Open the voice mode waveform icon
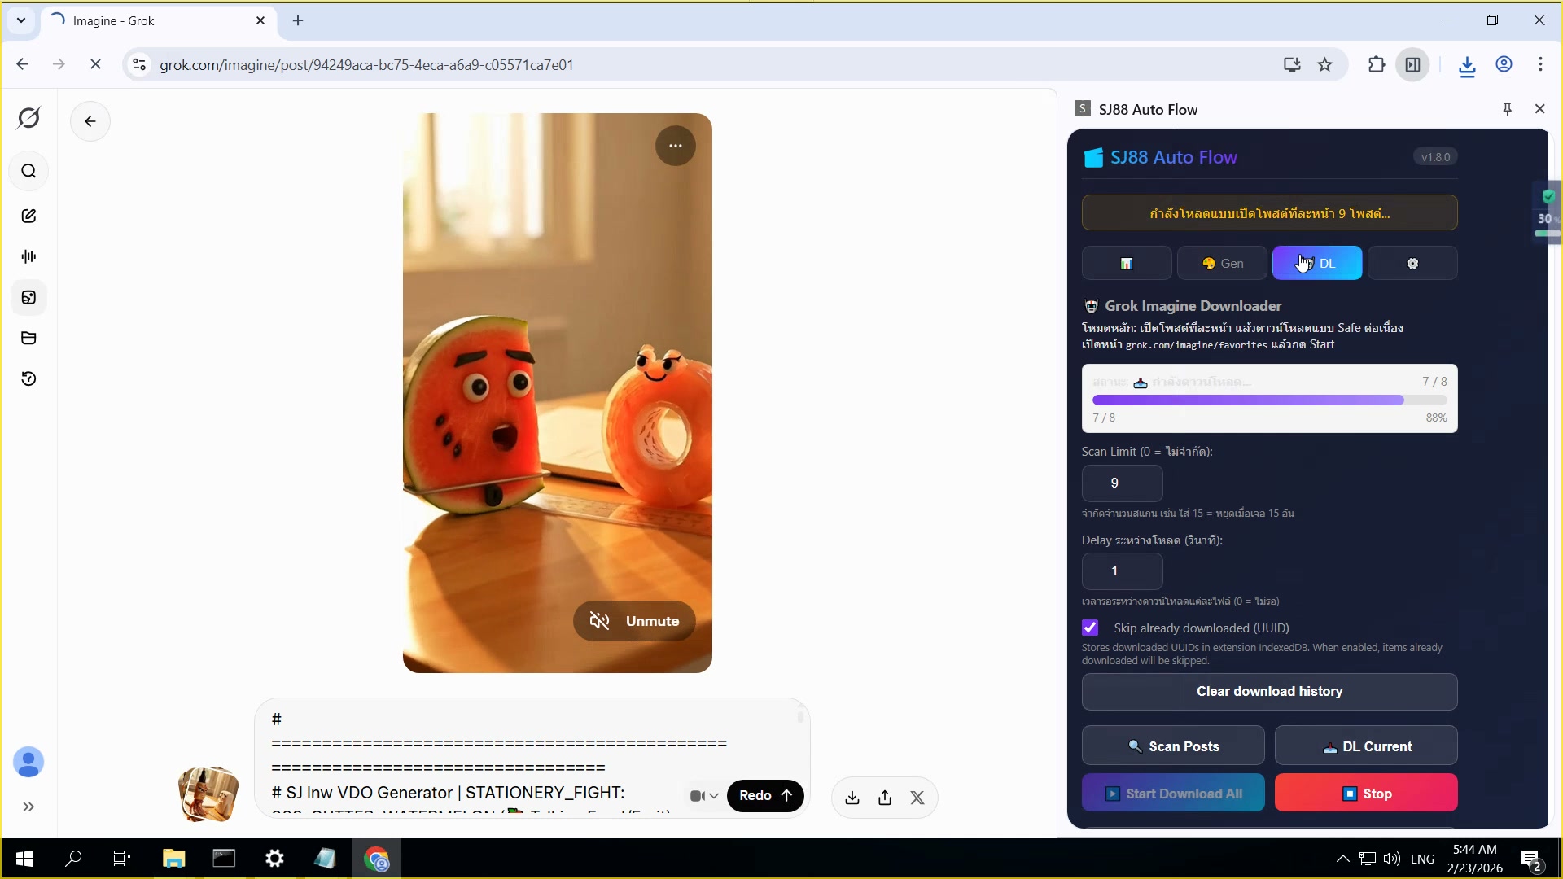The image size is (1563, 879). coord(28,256)
